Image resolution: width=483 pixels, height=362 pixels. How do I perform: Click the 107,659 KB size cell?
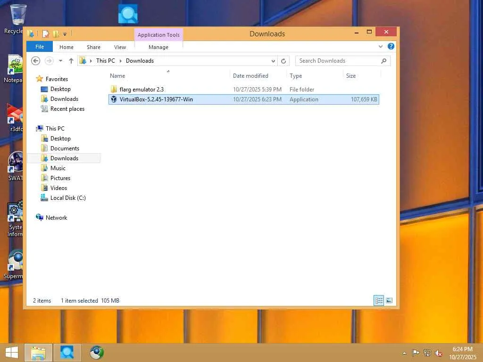tap(364, 99)
